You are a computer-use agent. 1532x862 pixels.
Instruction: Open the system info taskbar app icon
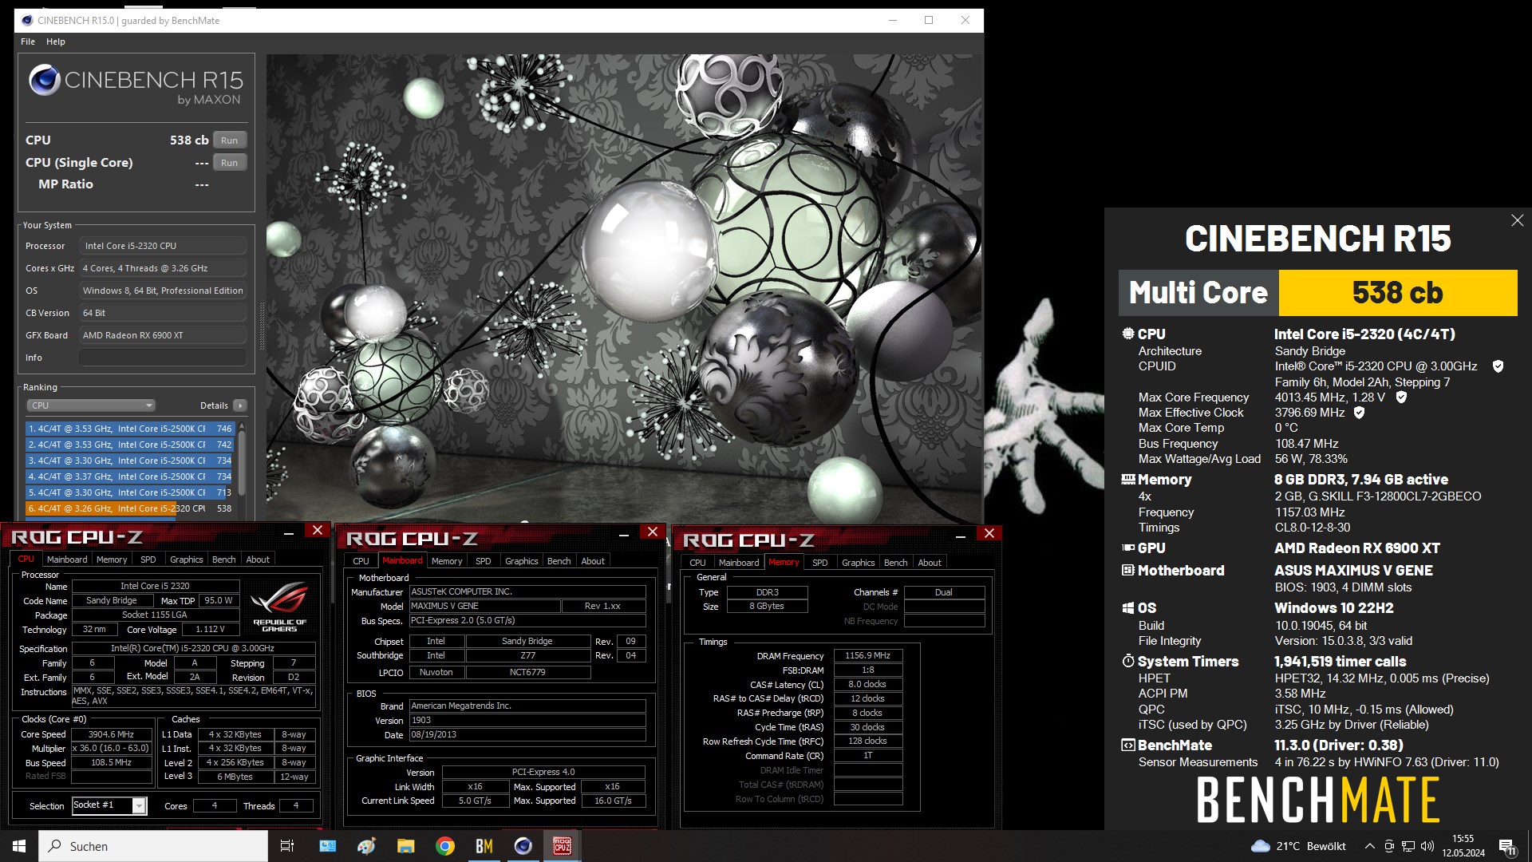click(x=328, y=846)
